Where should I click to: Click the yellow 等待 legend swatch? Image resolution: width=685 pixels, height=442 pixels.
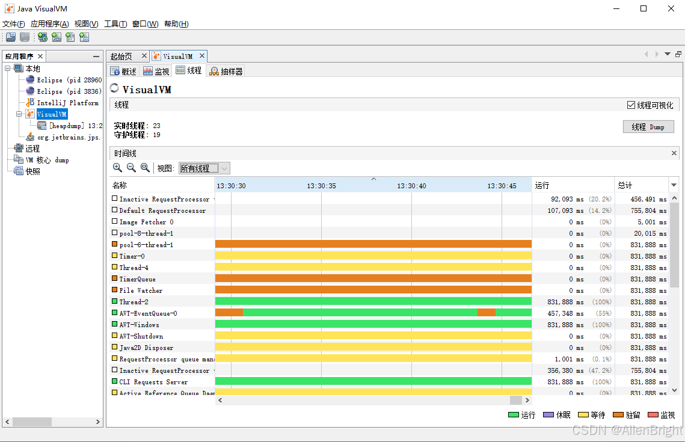click(583, 414)
